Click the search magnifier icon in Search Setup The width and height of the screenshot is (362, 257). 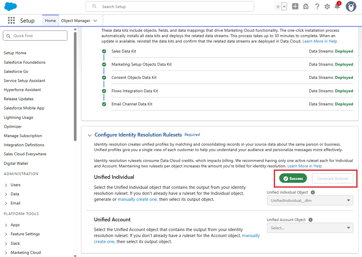pos(94,6)
